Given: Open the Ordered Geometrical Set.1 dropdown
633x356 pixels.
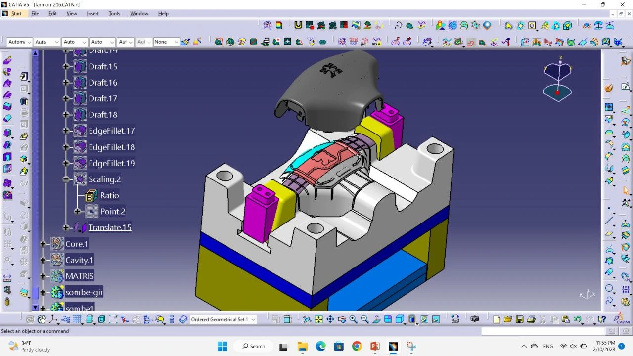Looking at the screenshot, I should (254, 319).
